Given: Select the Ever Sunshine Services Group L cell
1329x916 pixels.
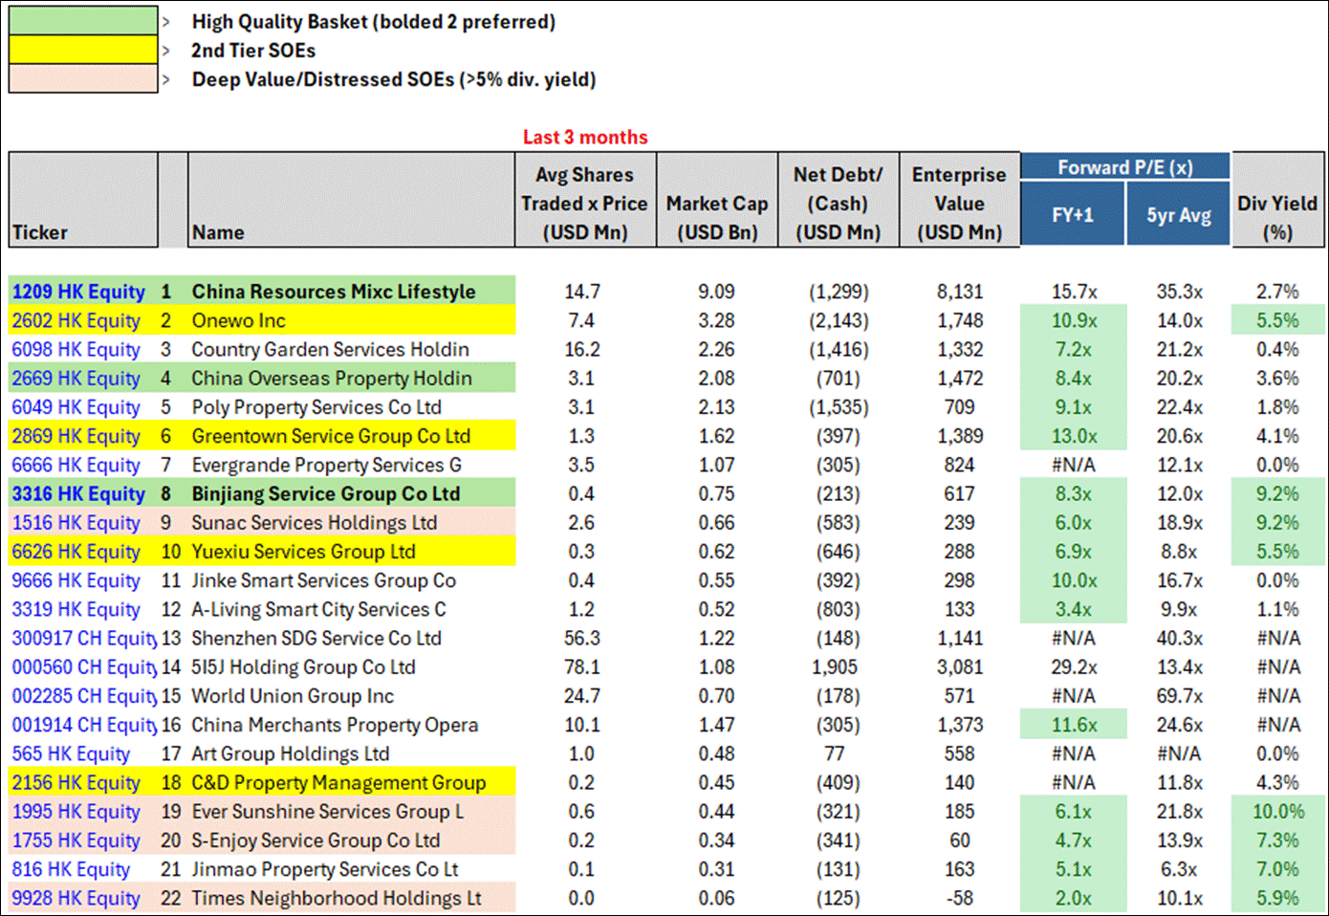Looking at the screenshot, I should tap(351, 811).
